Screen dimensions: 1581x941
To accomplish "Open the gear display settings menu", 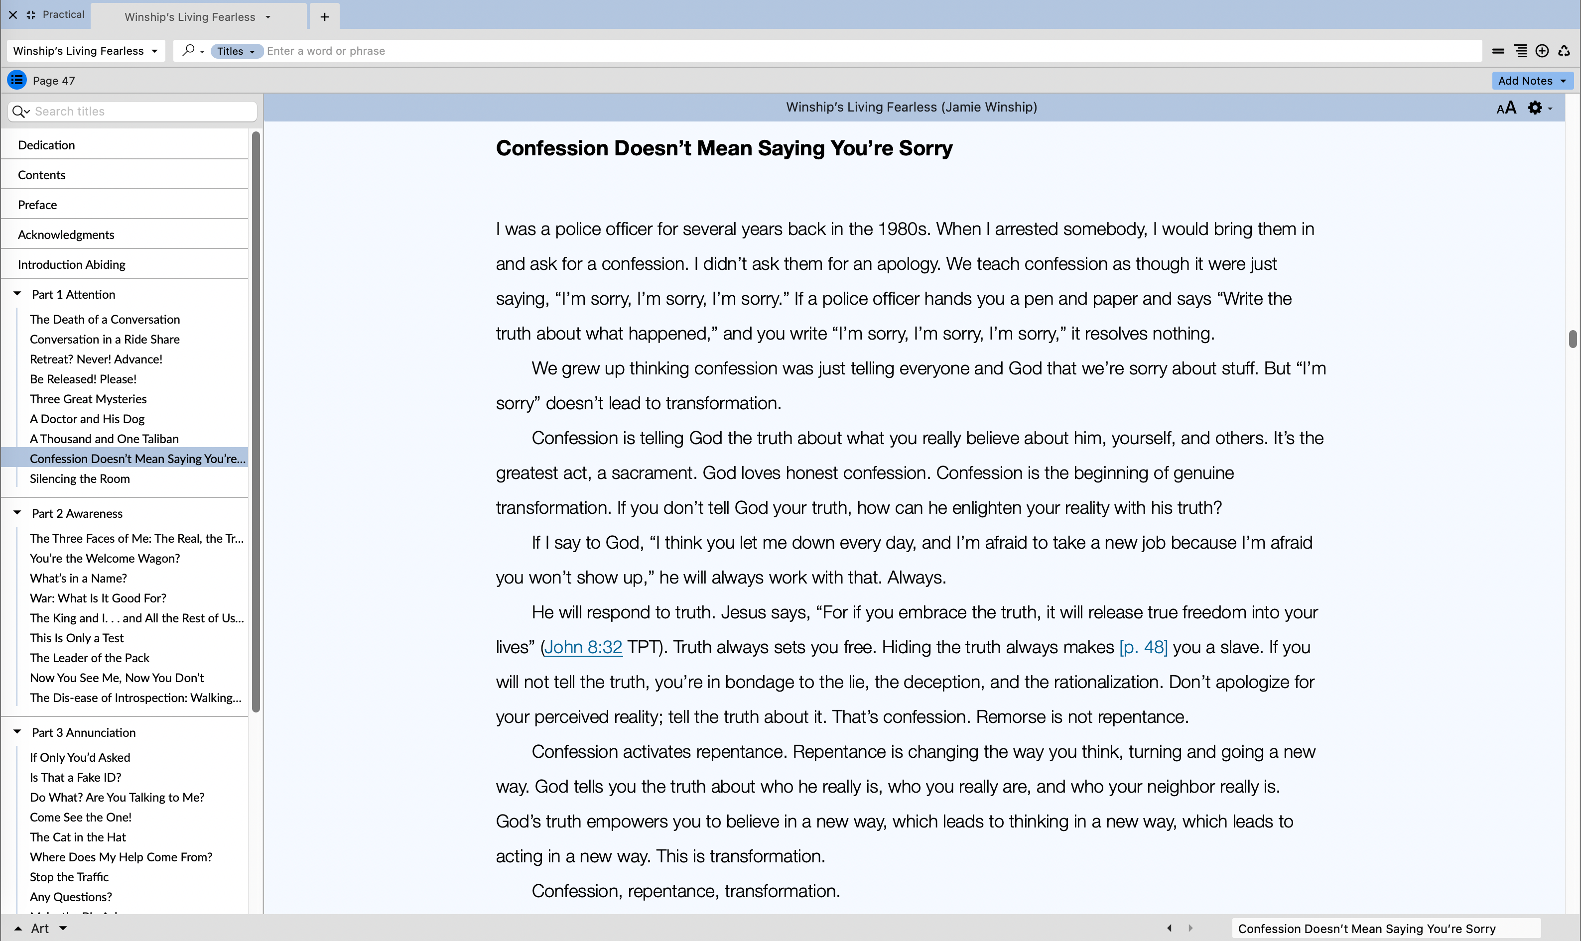I will point(1539,108).
